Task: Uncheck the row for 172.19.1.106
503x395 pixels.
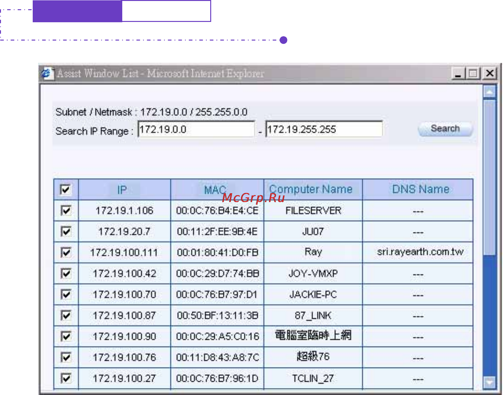Action: 66,211
